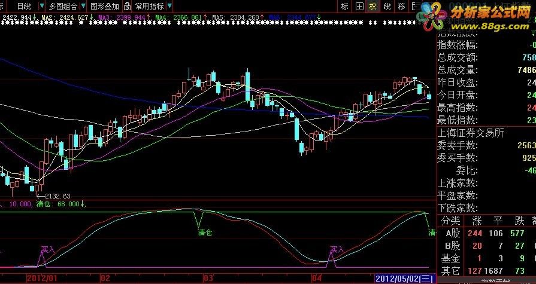
Task: Click the 移 (shift) toolbar button
Action: [x=401, y=6]
